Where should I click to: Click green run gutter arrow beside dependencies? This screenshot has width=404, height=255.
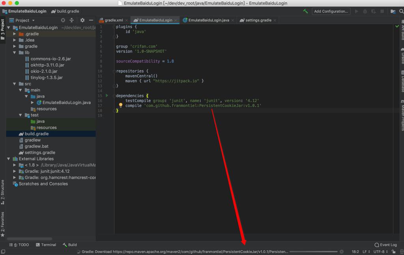(107, 95)
